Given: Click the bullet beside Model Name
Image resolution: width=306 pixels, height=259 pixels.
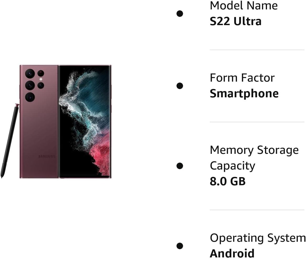Looking at the screenshot, I should coord(180,14).
